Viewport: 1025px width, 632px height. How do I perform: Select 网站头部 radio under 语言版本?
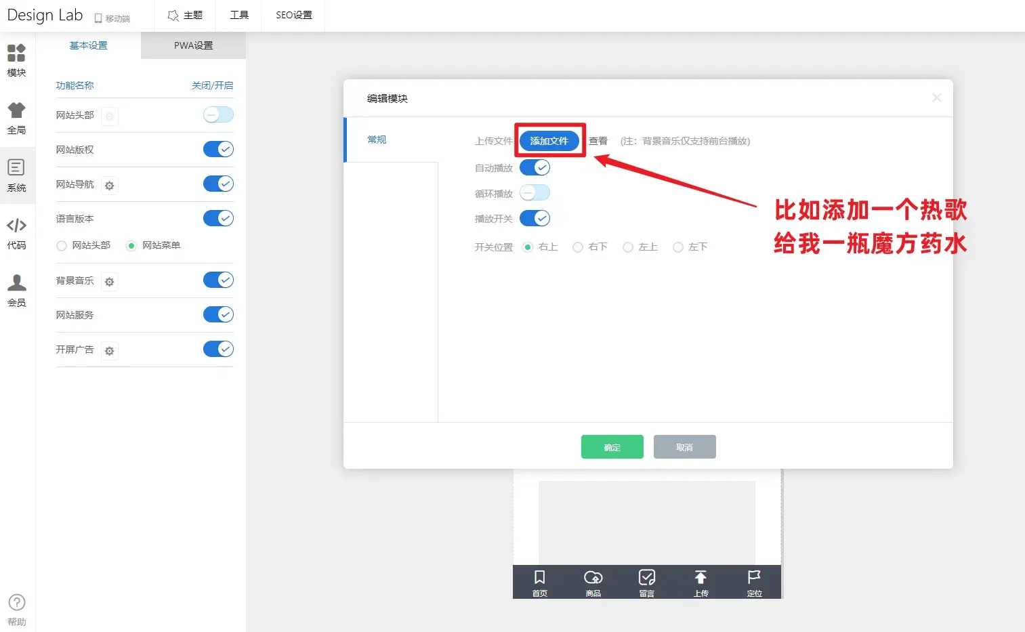[x=62, y=246]
